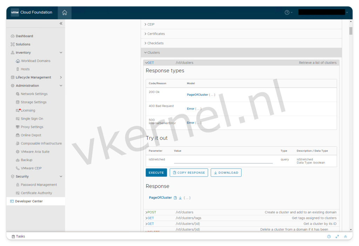Open the PageOfCluster model link

click(x=197, y=94)
